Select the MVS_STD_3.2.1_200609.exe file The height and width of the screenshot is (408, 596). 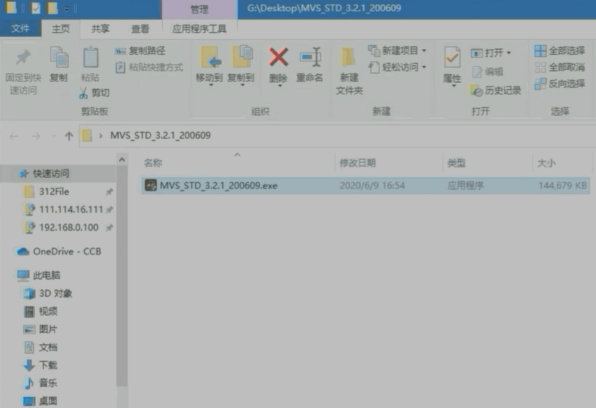tap(218, 186)
